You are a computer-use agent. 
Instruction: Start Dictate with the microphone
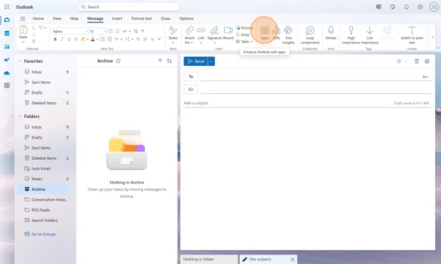331,33
